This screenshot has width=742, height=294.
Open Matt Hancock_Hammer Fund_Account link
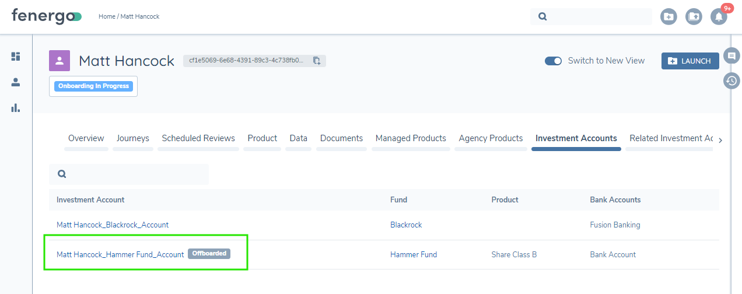pos(120,254)
